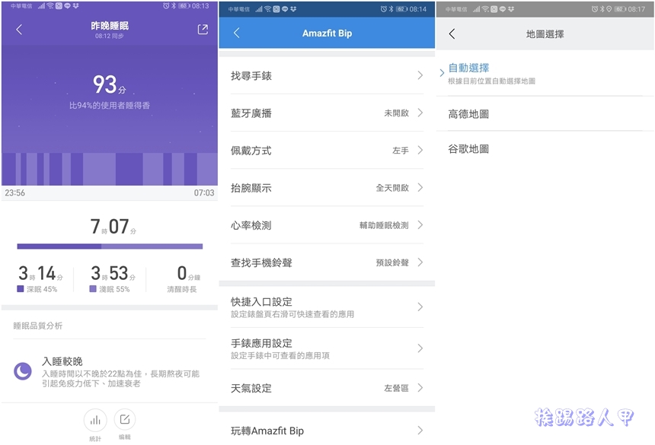Tap the moon icon beside 入睡較晚
Screen dimensions: 655x445
click(23, 370)
